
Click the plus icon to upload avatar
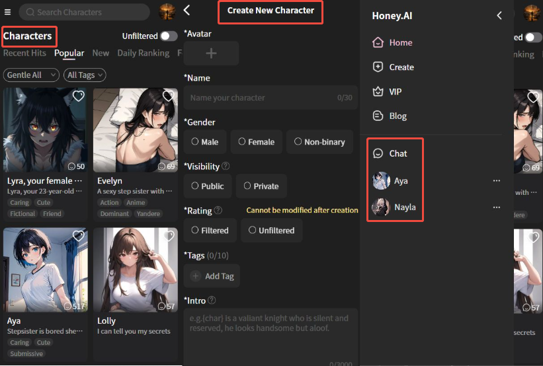(211, 53)
